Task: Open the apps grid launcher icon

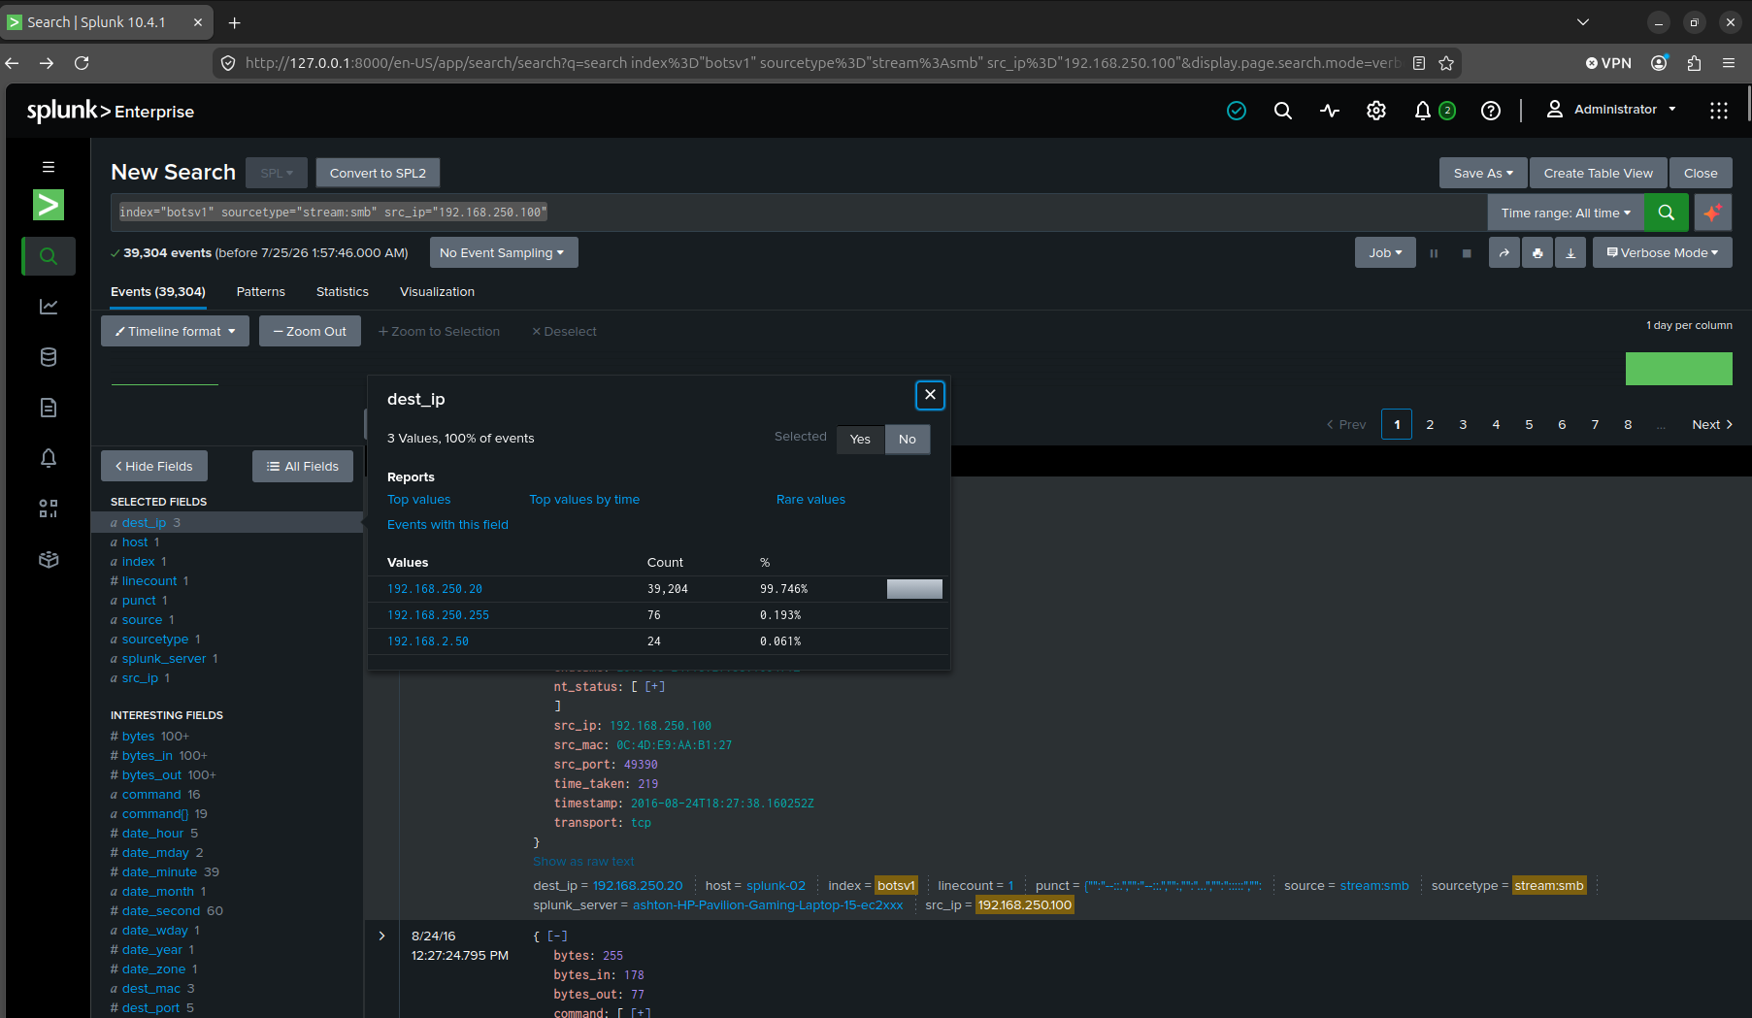Action: (x=1719, y=111)
